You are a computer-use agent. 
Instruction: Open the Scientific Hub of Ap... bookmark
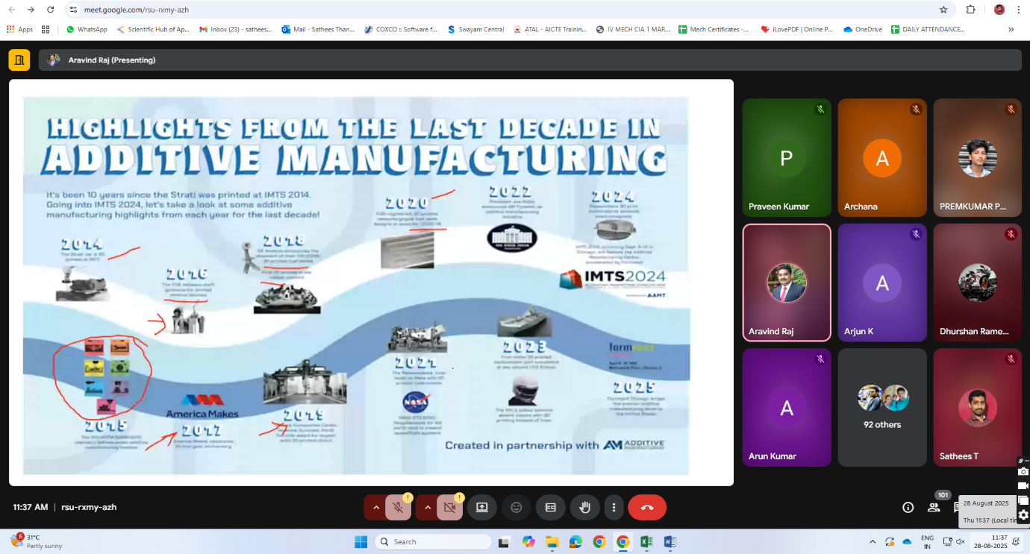[152, 29]
